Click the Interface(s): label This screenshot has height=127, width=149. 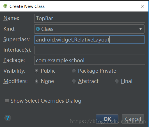(x=17, y=50)
